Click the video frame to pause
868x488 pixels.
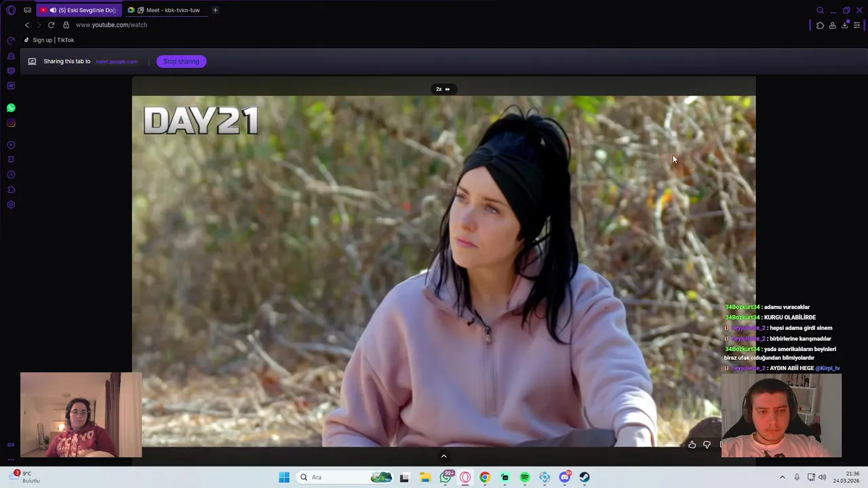[443, 271]
